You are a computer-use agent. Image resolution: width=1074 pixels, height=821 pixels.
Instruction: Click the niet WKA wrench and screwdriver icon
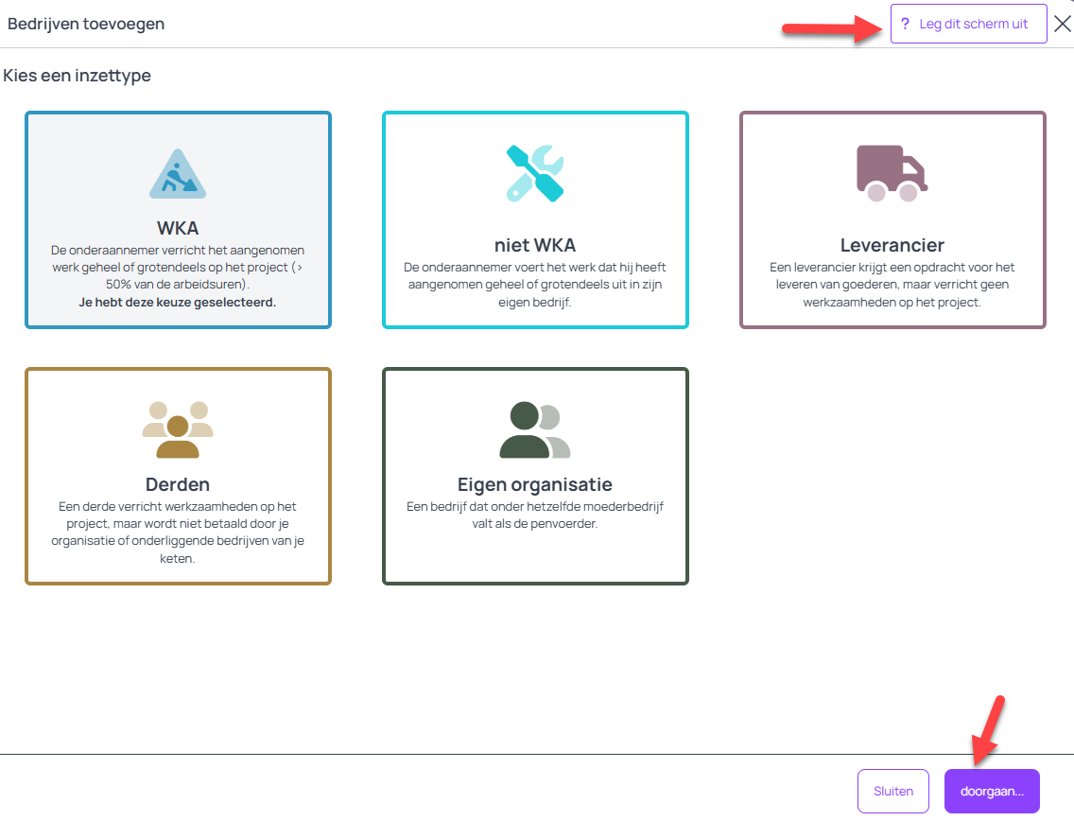535,173
